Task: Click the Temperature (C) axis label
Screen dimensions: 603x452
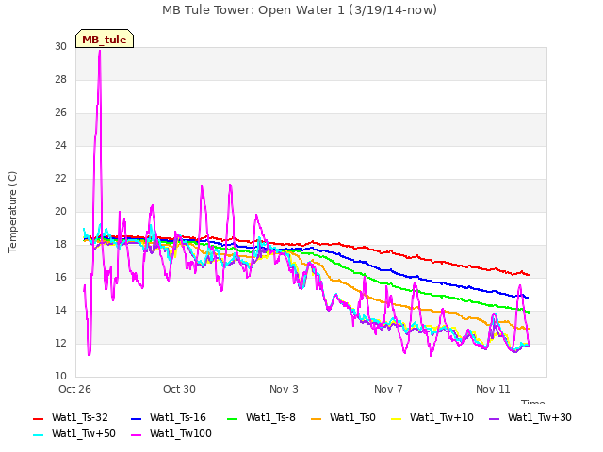Action: (12, 212)
